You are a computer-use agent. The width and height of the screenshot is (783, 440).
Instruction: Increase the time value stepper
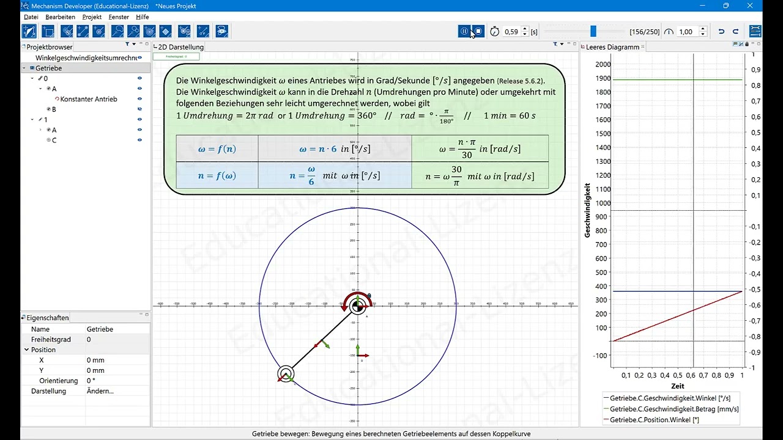(x=525, y=29)
